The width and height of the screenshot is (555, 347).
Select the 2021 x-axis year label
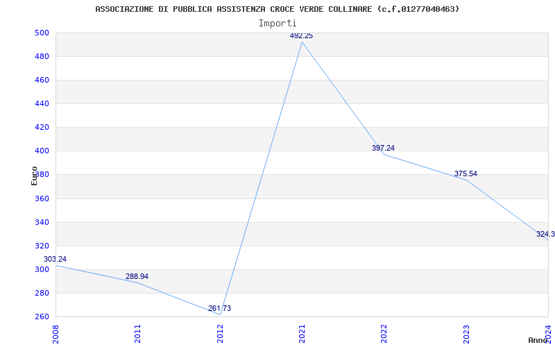coord(302,334)
